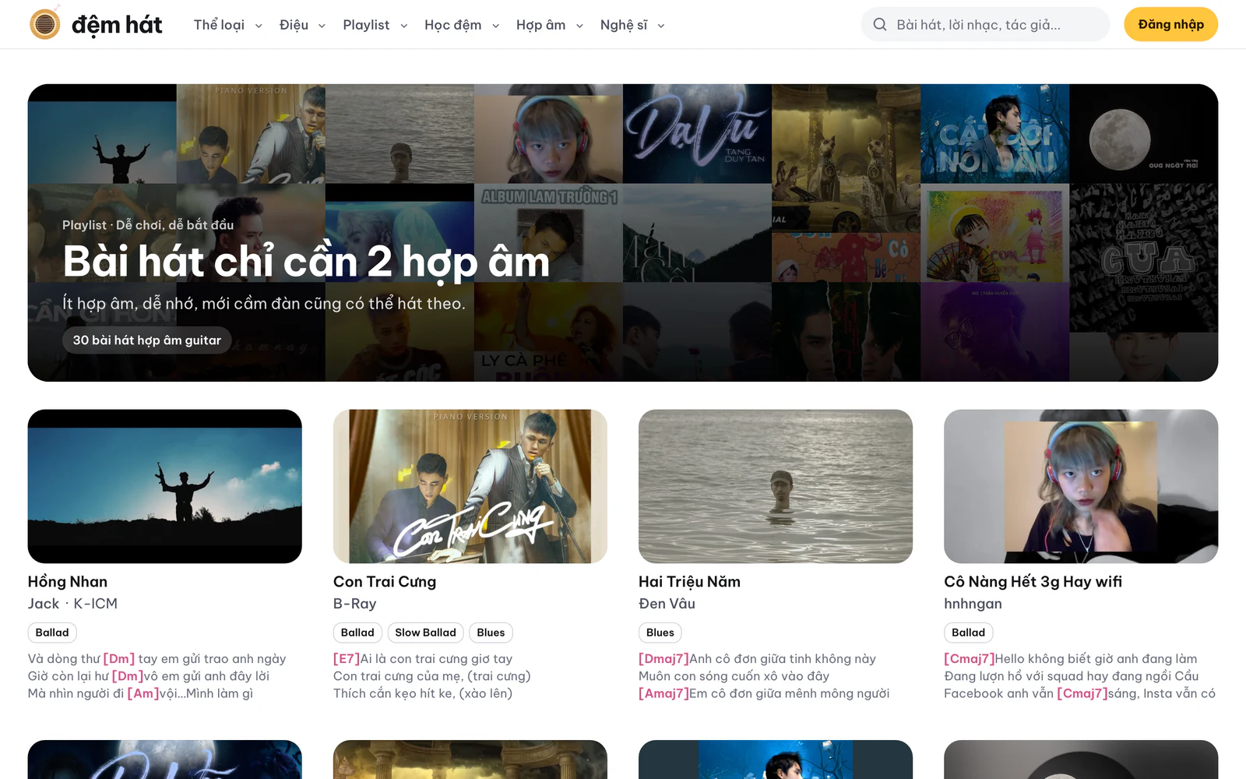
Task: Open artist Jack under Hồng Nhan
Action: 44,604
